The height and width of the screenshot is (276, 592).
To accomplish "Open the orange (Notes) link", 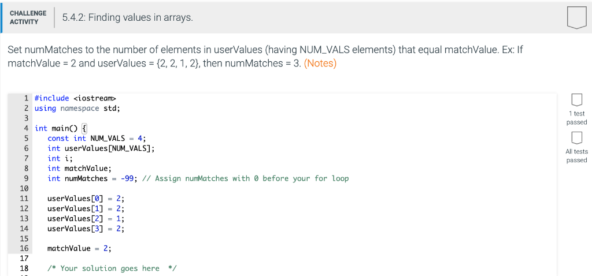I will click(x=320, y=64).
